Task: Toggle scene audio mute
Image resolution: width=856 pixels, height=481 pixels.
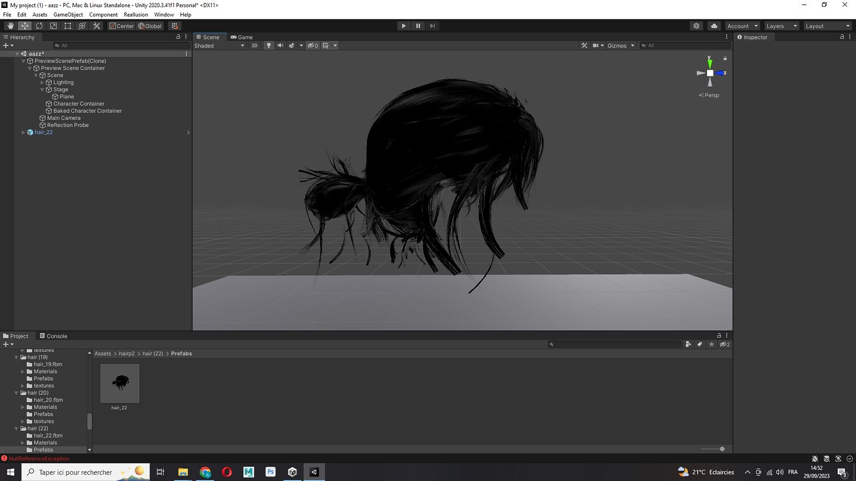Action: coord(280,46)
